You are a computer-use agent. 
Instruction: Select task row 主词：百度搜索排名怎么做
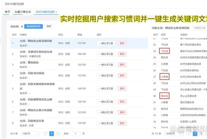(x=79, y=102)
